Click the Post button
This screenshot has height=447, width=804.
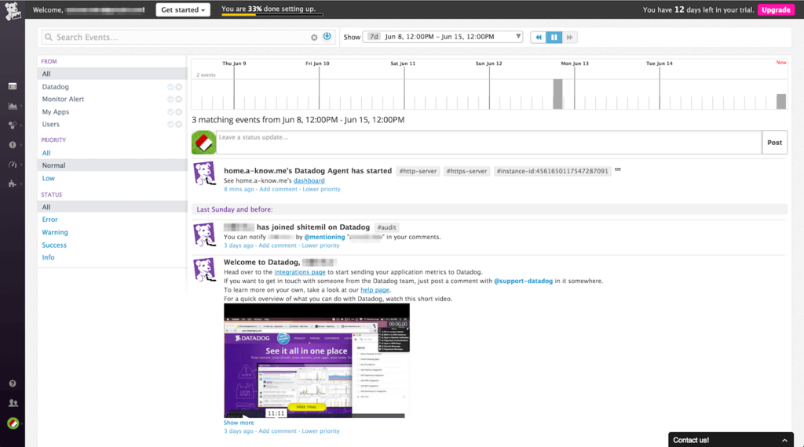(774, 143)
